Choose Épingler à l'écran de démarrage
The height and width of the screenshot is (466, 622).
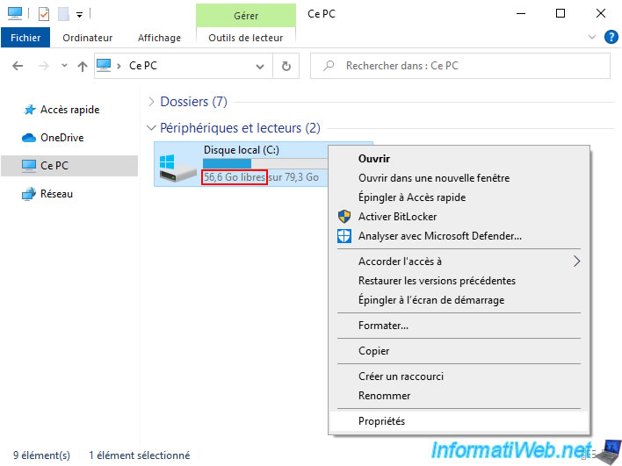point(459,300)
